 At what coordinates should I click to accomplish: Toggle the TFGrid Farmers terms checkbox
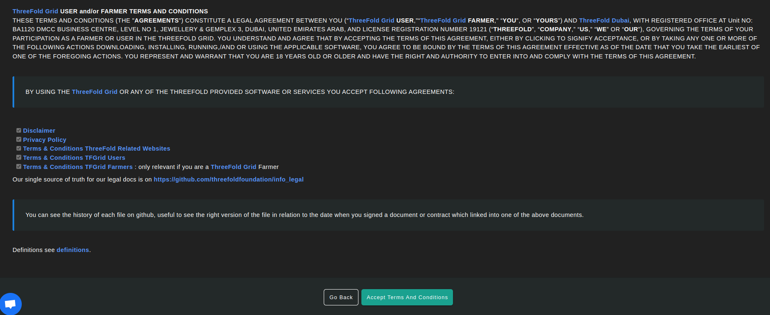tap(19, 166)
